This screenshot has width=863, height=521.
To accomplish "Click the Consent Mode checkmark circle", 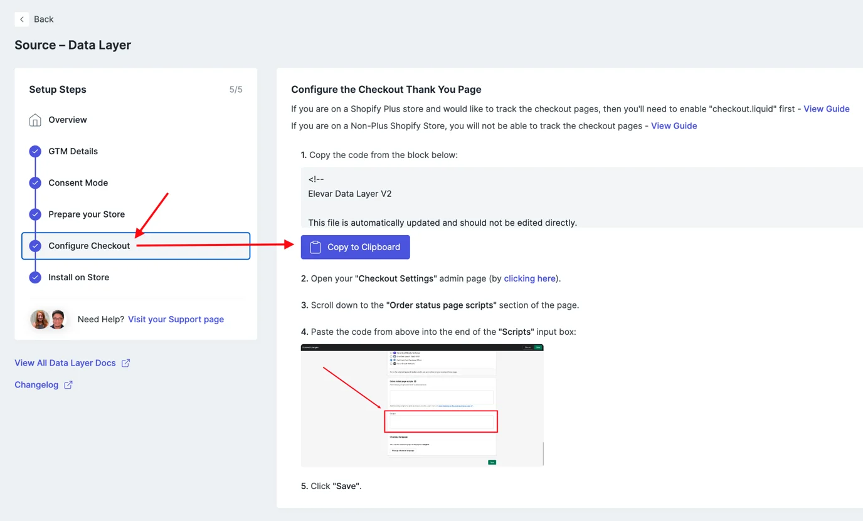I will tap(35, 182).
